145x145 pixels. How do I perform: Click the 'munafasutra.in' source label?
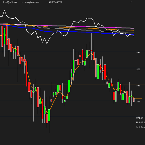pos(32,2)
